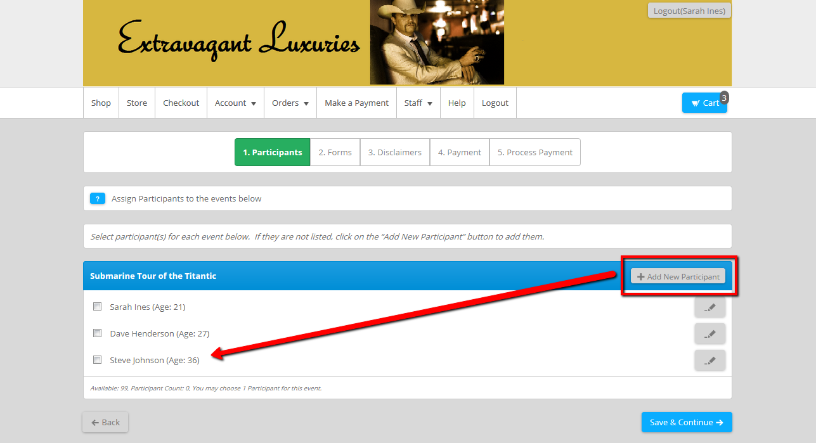Image resolution: width=816 pixels, height=443 pixels.
Task: Tick the Sarah Ines participant checkbox
Action: point(98,307)
